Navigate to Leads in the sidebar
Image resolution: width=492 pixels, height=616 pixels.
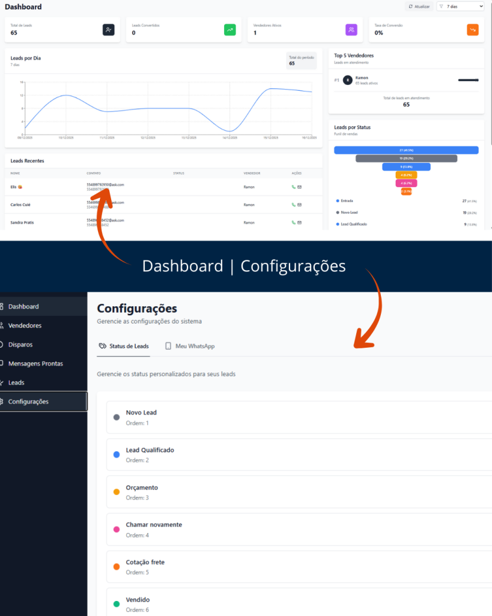pyautogui.click(x=16, y=383)
